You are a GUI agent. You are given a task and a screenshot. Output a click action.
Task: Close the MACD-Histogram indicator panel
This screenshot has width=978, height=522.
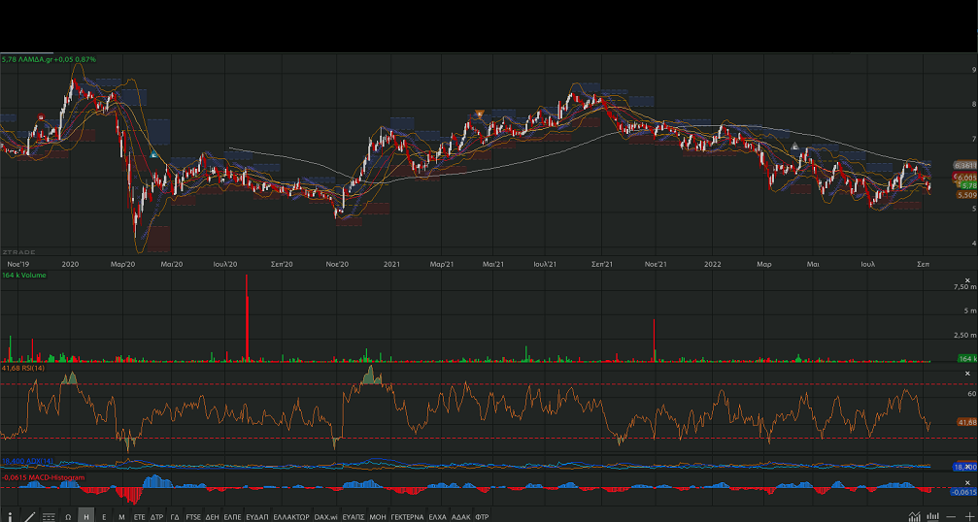click(x=966, y=482)
